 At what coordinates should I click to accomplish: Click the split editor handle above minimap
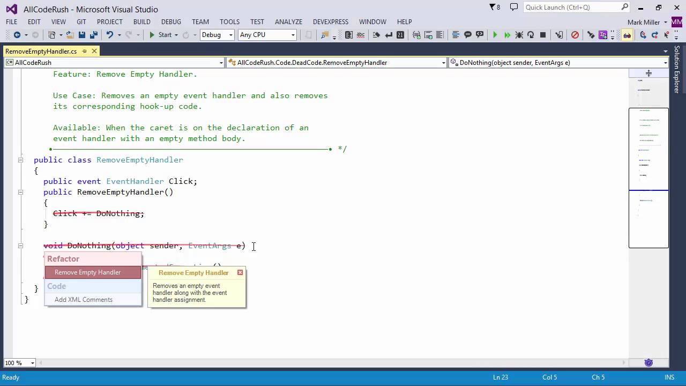pos(648,73)
